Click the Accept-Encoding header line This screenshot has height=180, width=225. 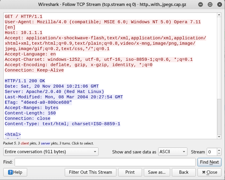tap(79, 65)
